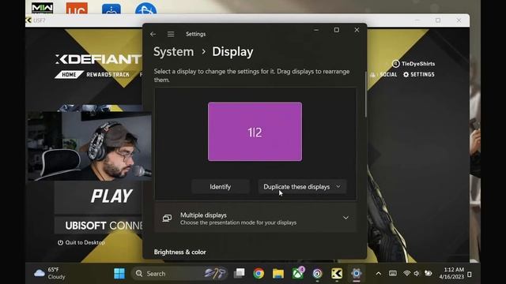Click the battery status tray icon
The height and width of the screenshot is (284, 506).
[x=429, y=274]
